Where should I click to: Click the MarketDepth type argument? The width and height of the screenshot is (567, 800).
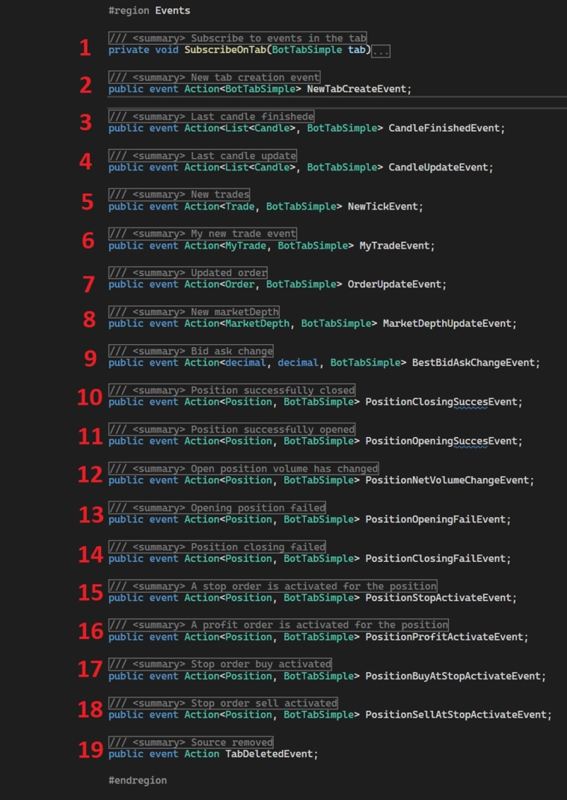(257, 324)
